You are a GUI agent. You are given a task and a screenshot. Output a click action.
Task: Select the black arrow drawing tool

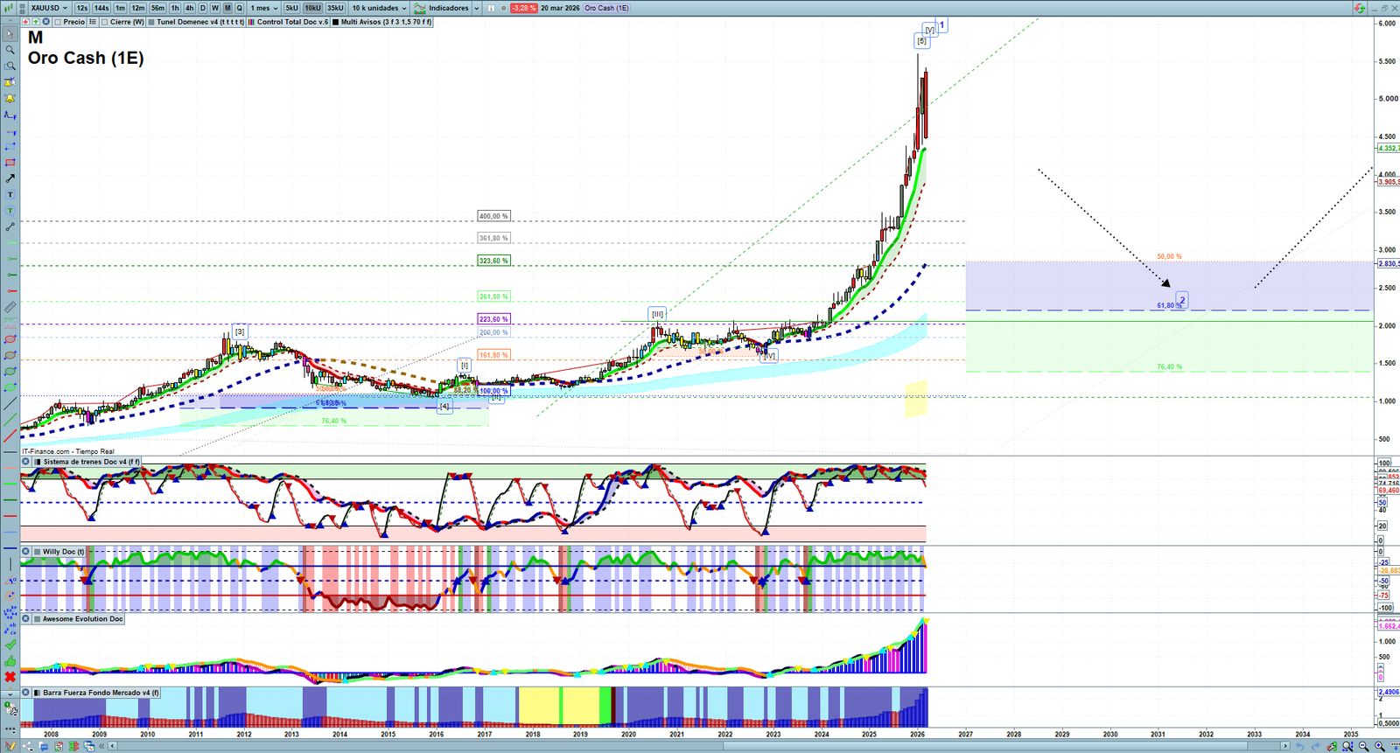10,178
